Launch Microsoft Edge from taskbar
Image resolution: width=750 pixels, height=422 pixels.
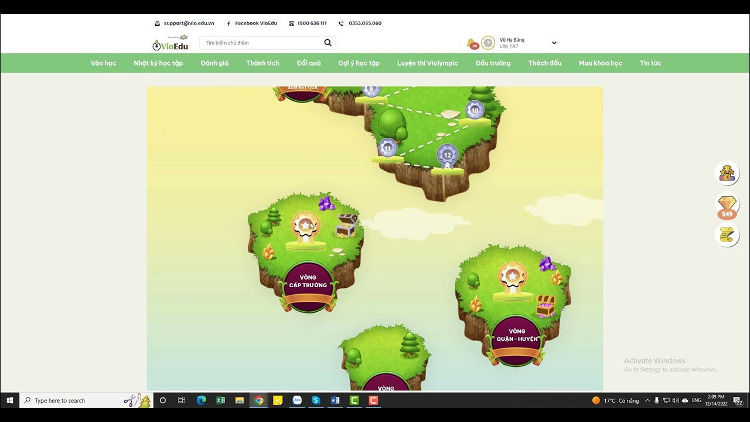[x=202, y=400]
